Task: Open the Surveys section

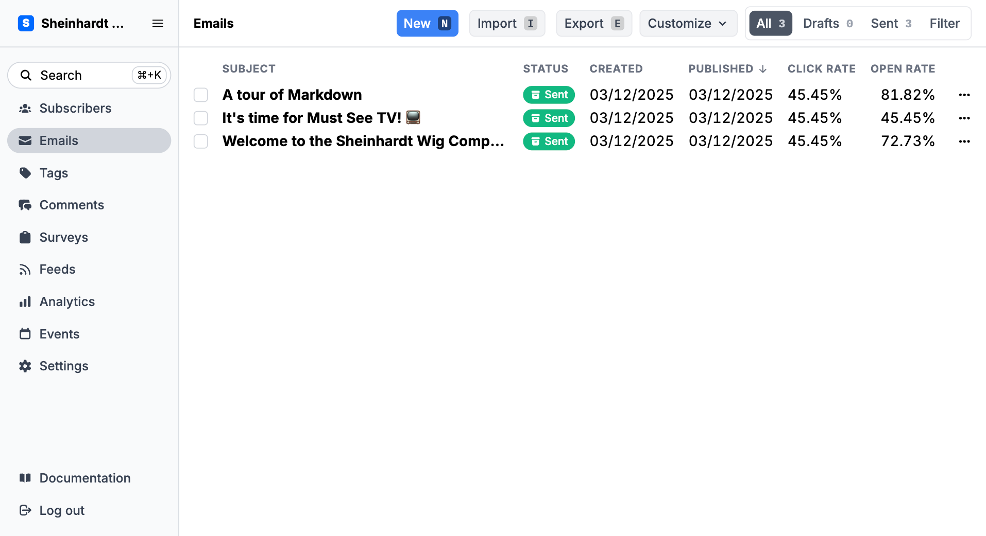Action: click(x=63, y=237)
